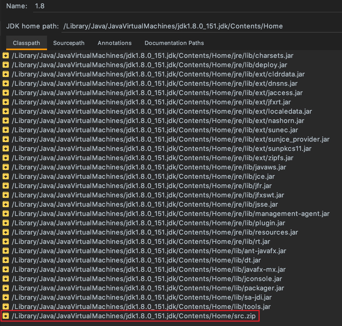This screenshot has height=326, width=342.
Task: Select the lib/ant-javafx.jar entry
Action: pos(149,251)
